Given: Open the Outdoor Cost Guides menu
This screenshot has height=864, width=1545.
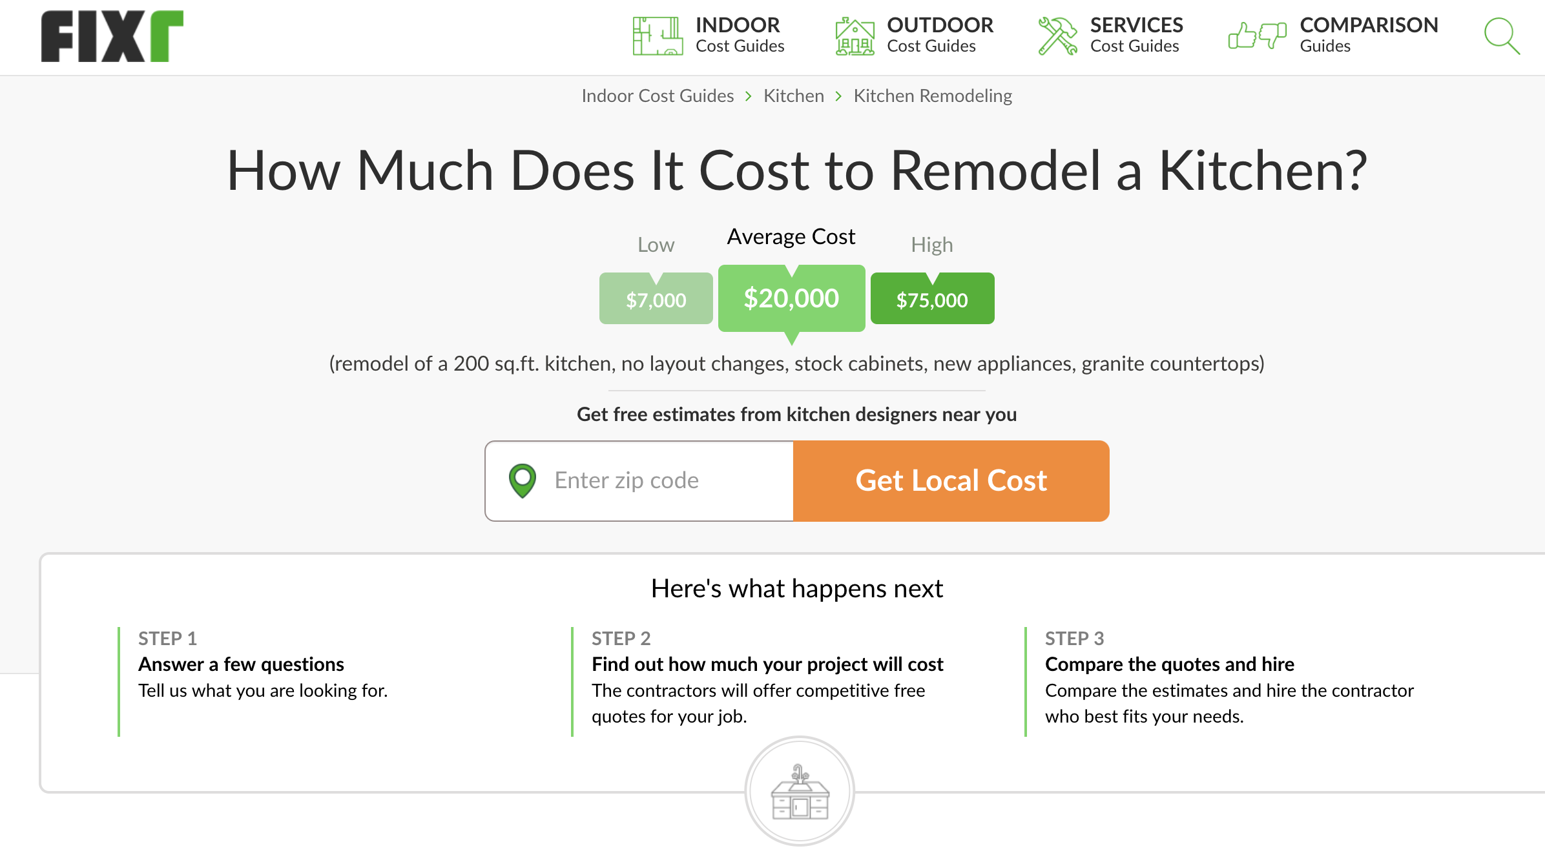Looking at the screenshot, I should tap(939, 36).
